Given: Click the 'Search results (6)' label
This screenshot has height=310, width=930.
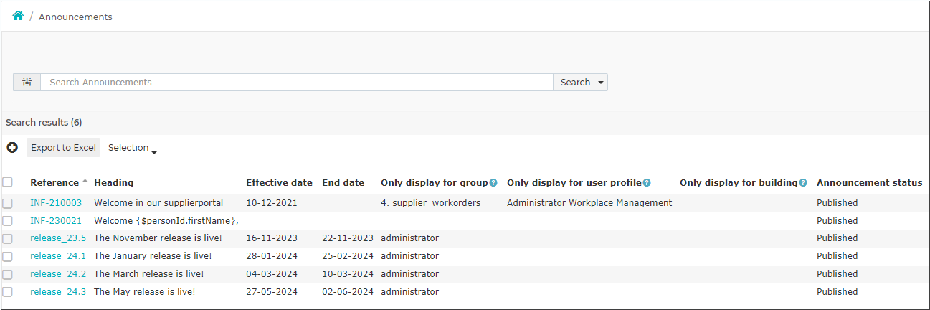Looking at the screenshot, I should [44, 123].
